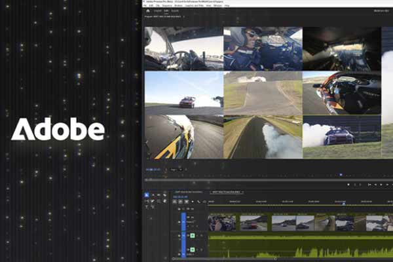Switch to Import workspace tab

pos(158,10)
